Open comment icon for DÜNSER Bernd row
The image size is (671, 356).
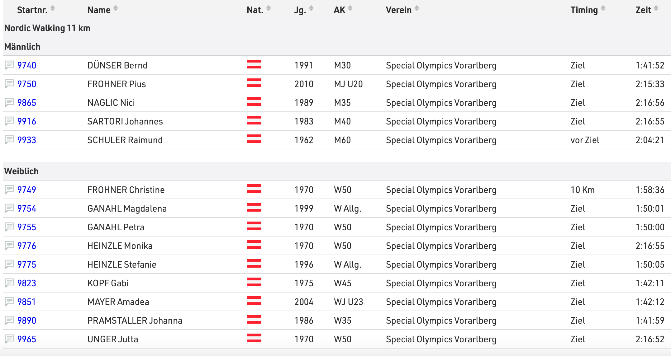click(9, 65)
